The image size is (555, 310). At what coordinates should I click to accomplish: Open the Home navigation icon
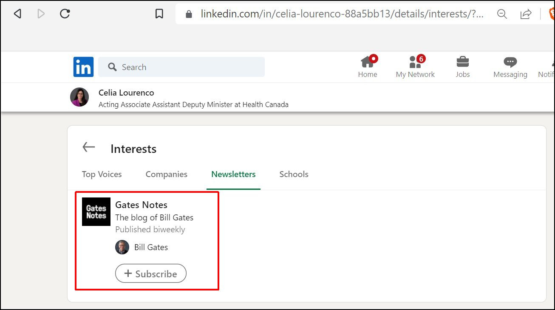pos(368,67)
